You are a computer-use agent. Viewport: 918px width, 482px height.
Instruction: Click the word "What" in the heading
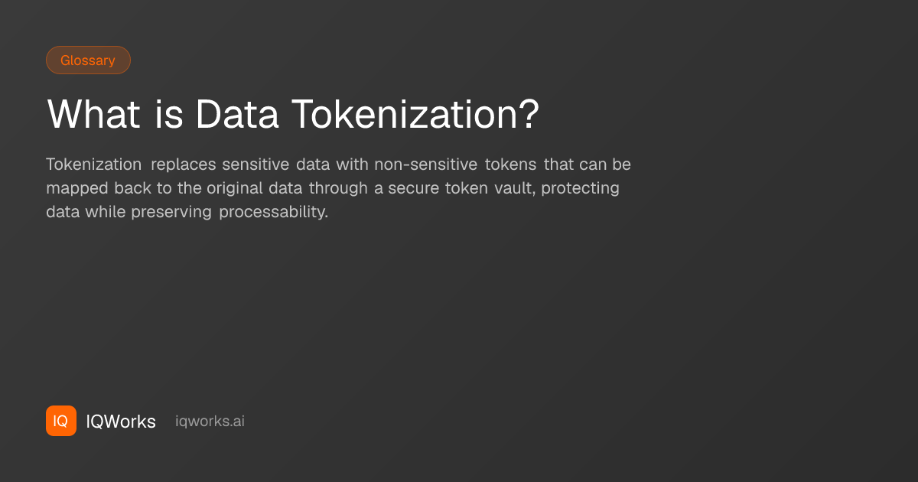(x=94, y=115)
